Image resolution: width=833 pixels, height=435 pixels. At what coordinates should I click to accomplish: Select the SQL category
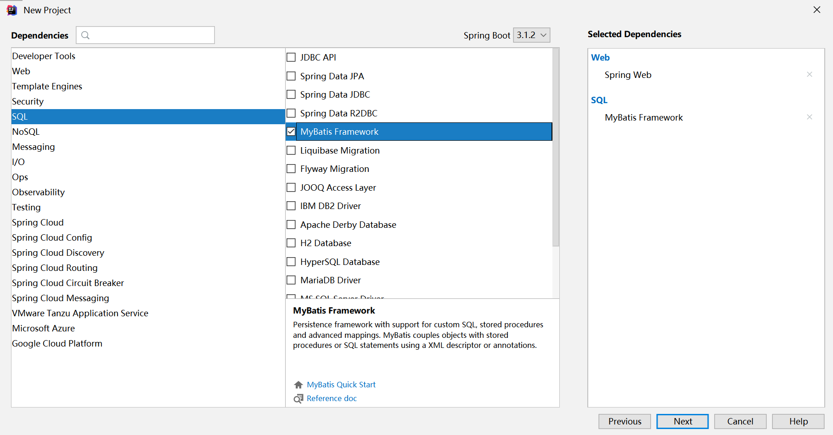click(x=148, y=116)
